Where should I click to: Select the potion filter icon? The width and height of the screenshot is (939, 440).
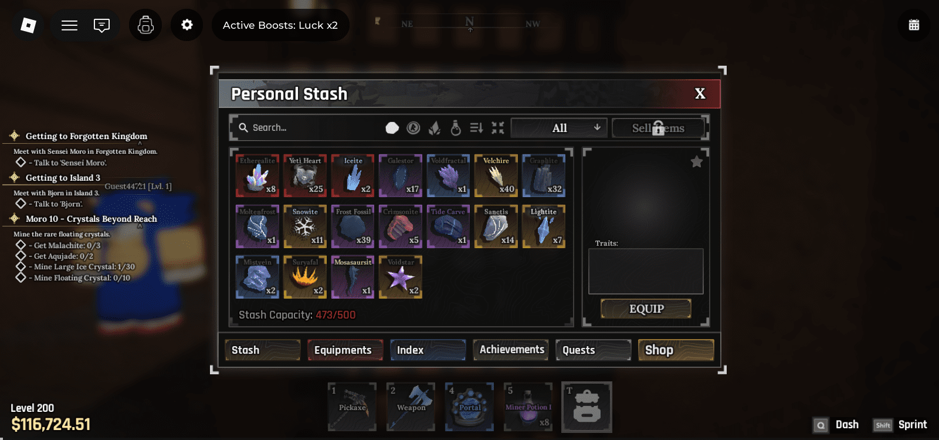[x=456, y=127]
